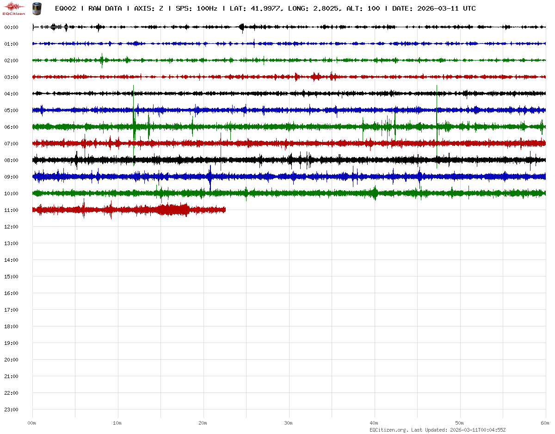Click the SPS: 100Hz header text
The height and width of the screenshot is (434, 555).
pos(197,8)
